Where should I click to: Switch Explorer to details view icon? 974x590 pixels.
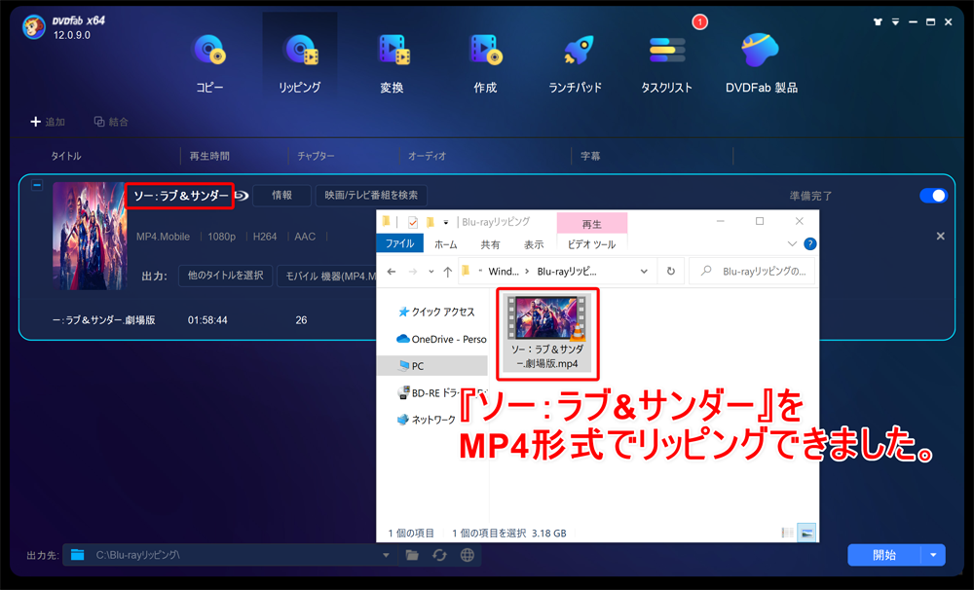tap(787, 533)
